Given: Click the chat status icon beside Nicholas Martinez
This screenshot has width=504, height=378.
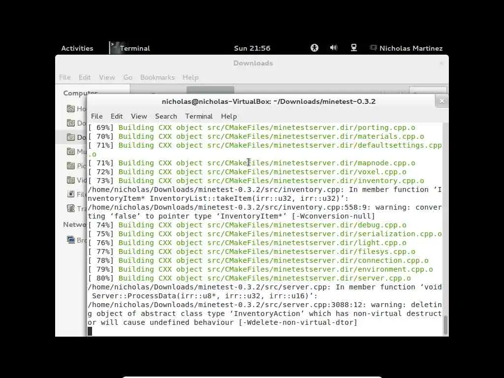Looking at the screenshot, I should coord(373,48).
